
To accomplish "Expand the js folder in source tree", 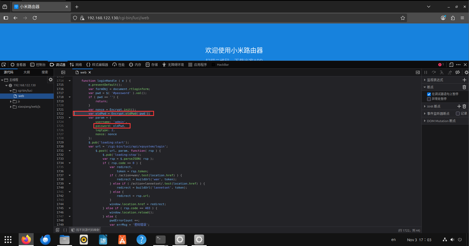I will click(x=11, y=101).
